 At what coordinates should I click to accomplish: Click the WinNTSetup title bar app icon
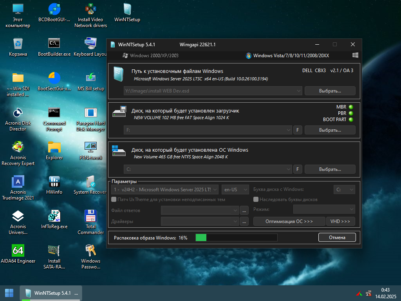pos(112,45)
